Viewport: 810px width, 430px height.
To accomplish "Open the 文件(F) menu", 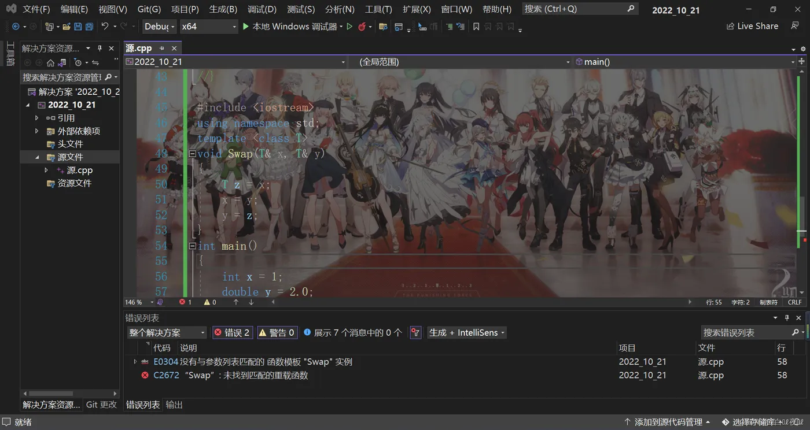I will (36, 9).
